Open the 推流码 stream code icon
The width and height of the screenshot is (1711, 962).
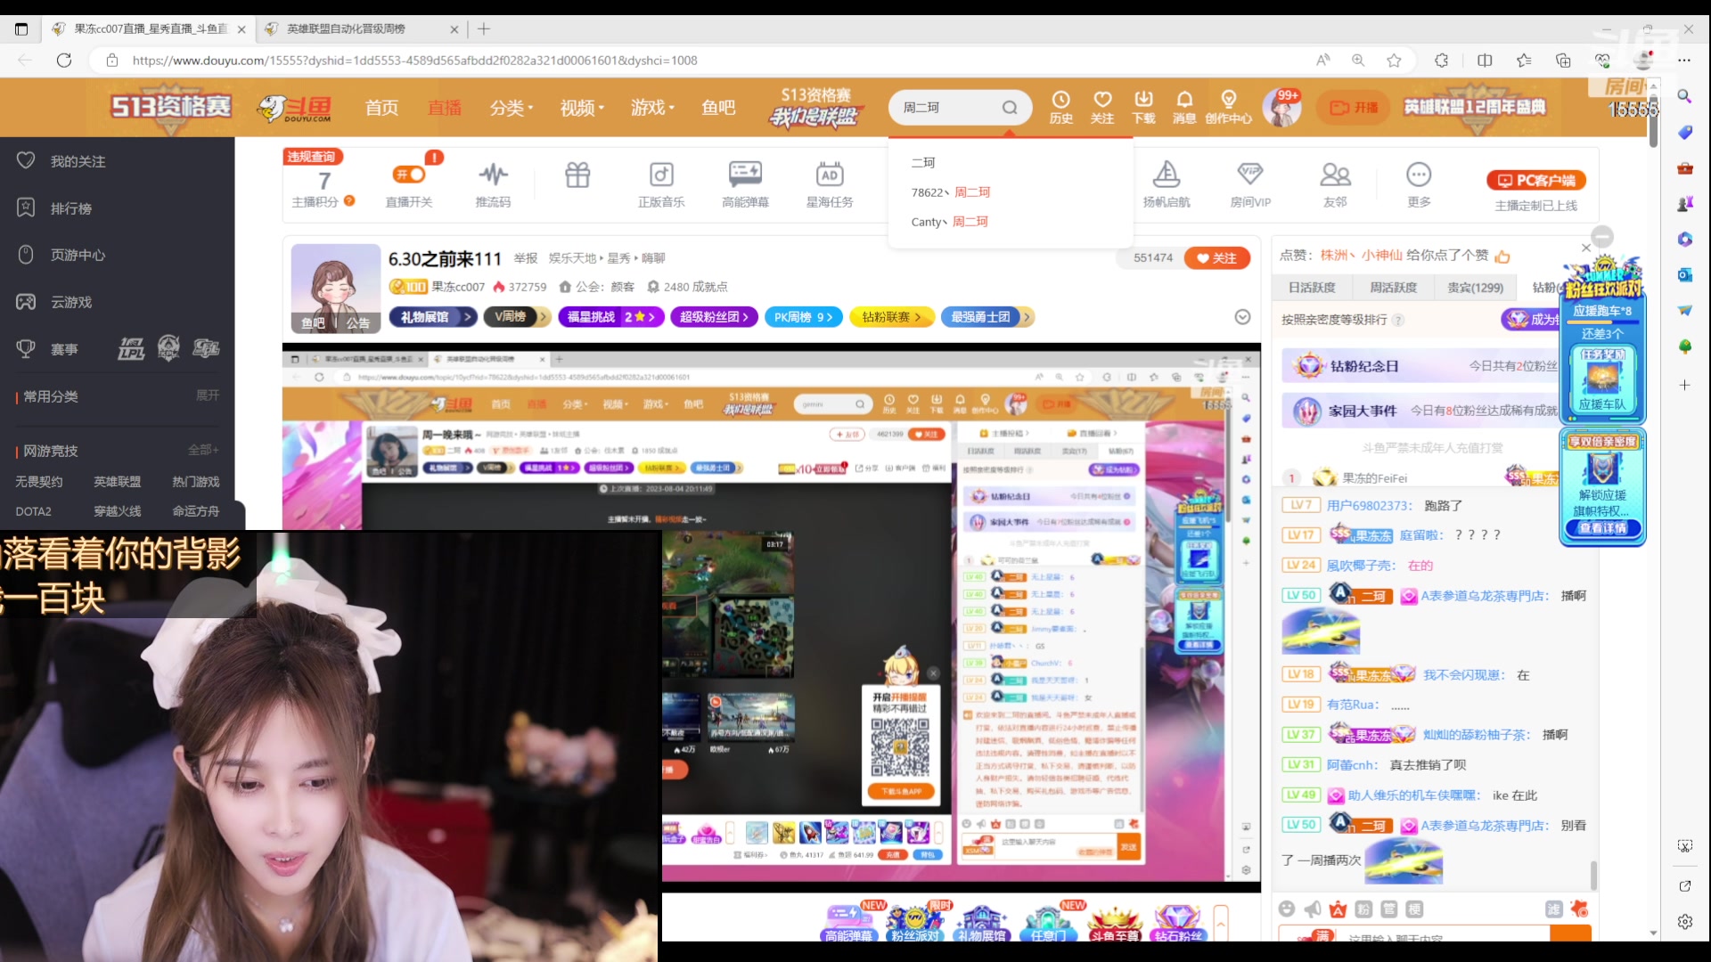(493, 184)
